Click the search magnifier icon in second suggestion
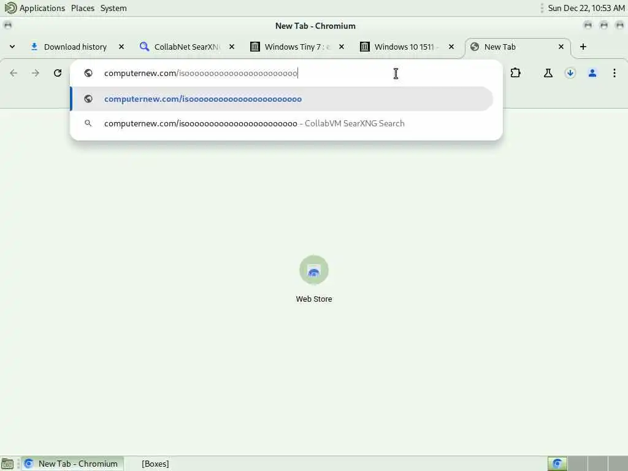This screenshot has height=471, width=628. pos(88,123)
